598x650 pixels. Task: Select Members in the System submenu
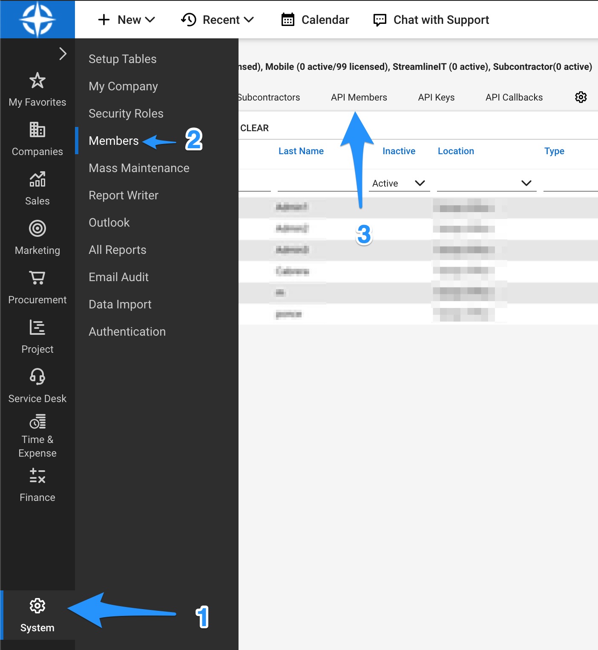114,141
